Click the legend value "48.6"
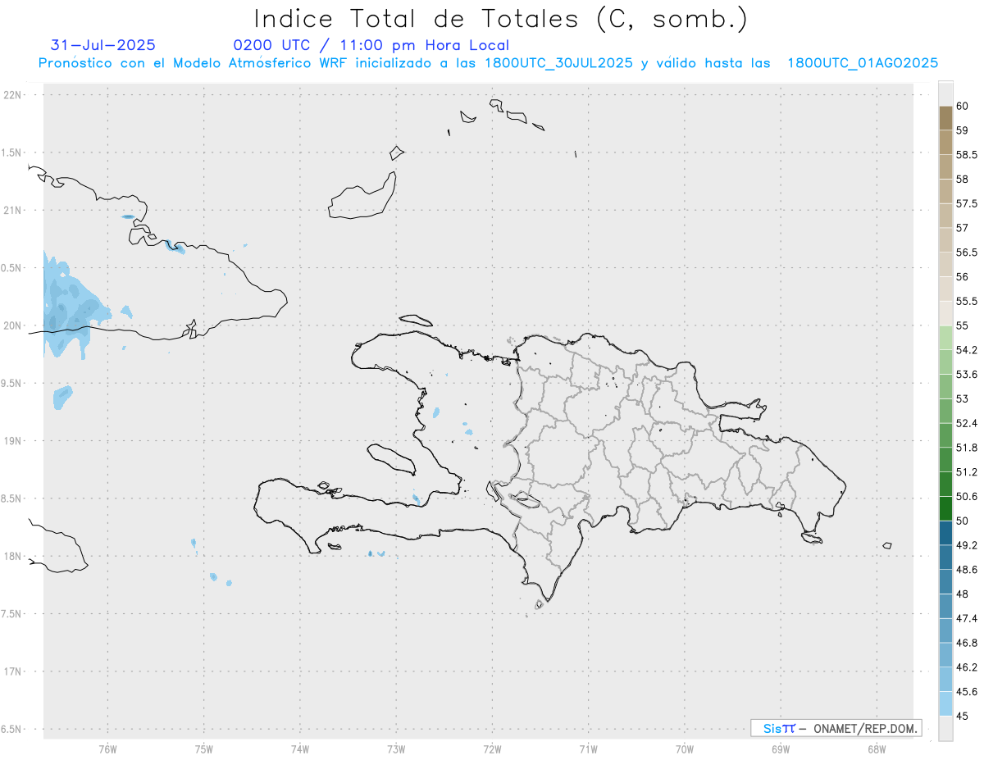 coord(967,570)
